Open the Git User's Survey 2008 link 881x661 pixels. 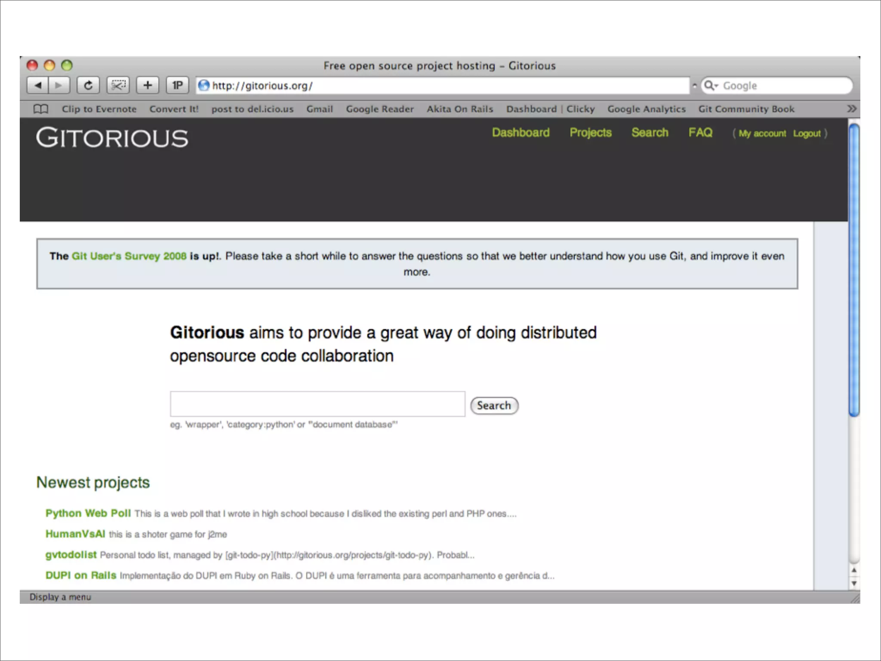point(129,256)
